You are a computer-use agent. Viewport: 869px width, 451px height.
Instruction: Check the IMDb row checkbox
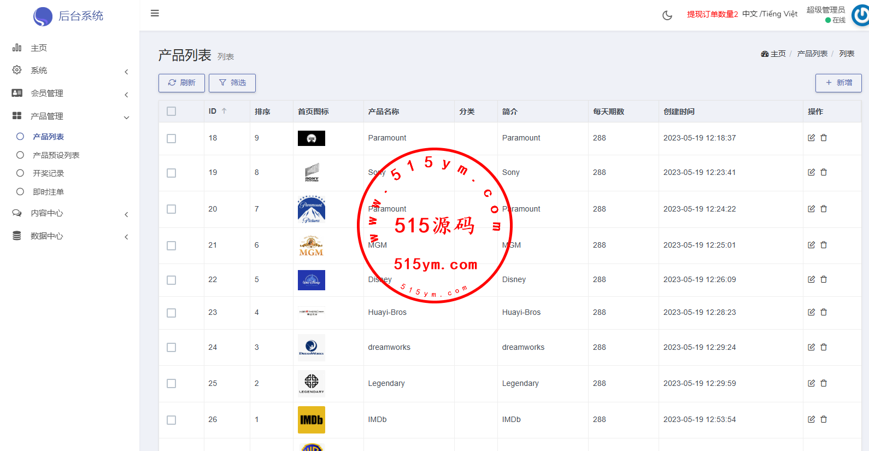pyautogui.click(x=172, y=420)
